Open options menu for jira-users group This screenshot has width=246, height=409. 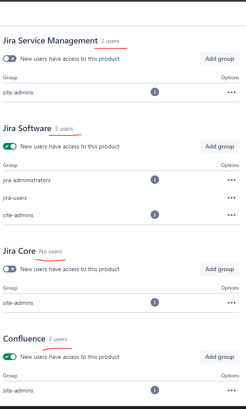[232, 198]
